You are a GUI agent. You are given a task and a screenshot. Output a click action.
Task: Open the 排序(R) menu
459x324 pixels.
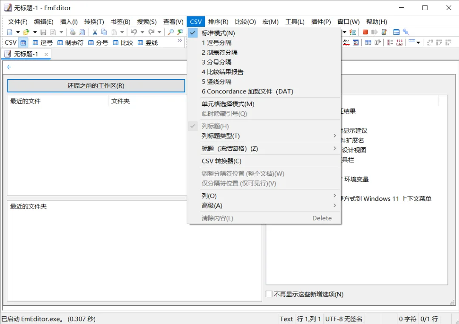[218, 22]
